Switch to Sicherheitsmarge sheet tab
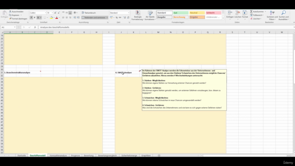Screen dimensions: 295x166 [x=129, y=155]
